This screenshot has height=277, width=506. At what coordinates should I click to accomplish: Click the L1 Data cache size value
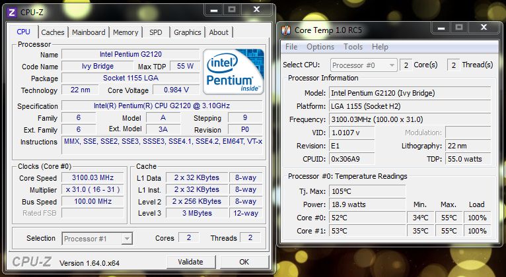[197, 177]
